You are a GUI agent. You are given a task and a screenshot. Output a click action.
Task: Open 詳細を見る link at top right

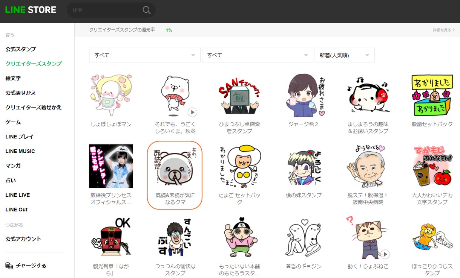coord(444,30)
